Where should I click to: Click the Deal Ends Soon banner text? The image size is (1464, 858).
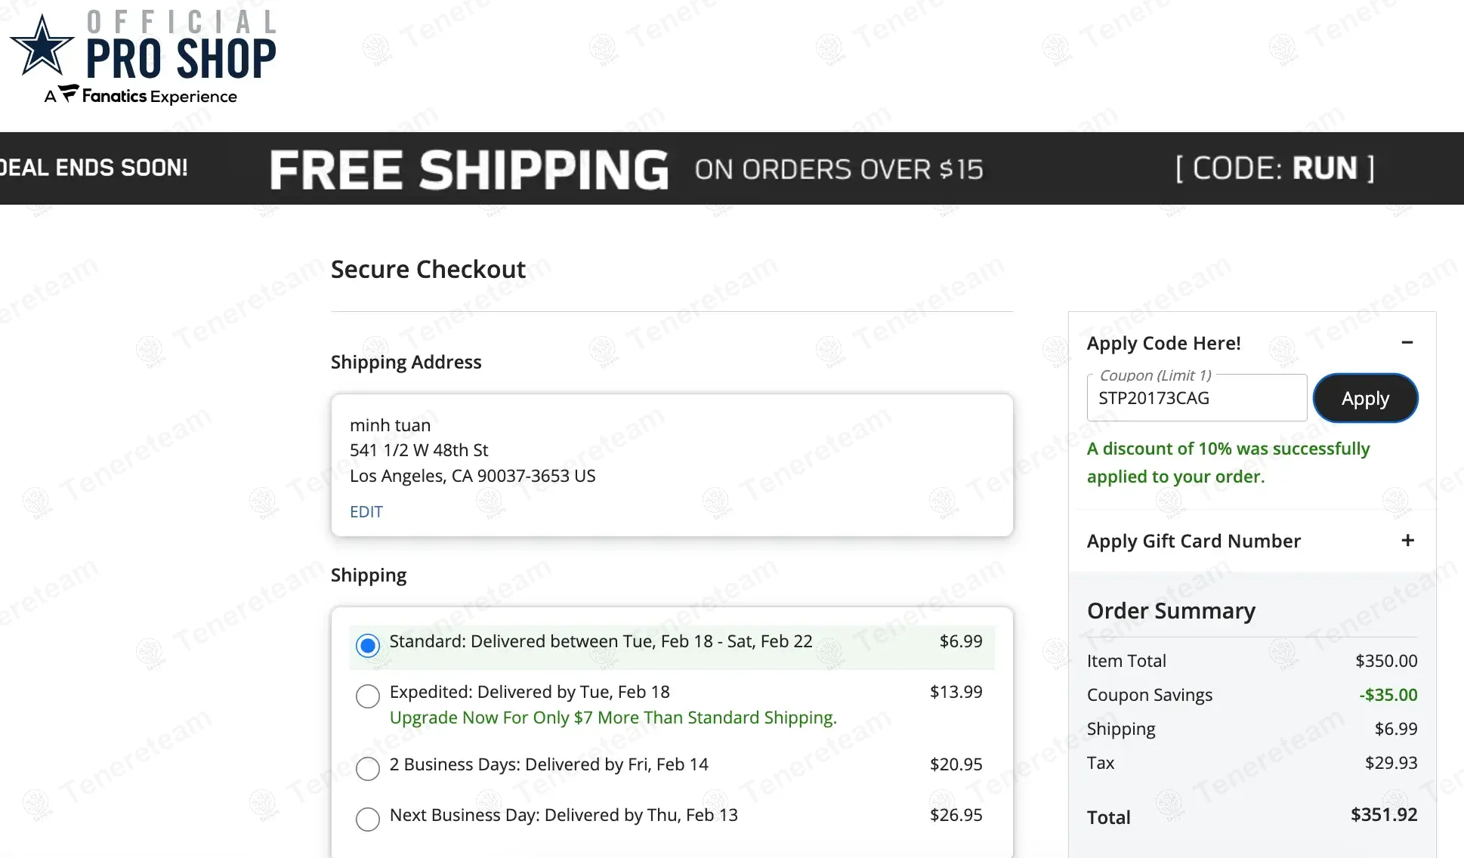click(x=94, y=168)
